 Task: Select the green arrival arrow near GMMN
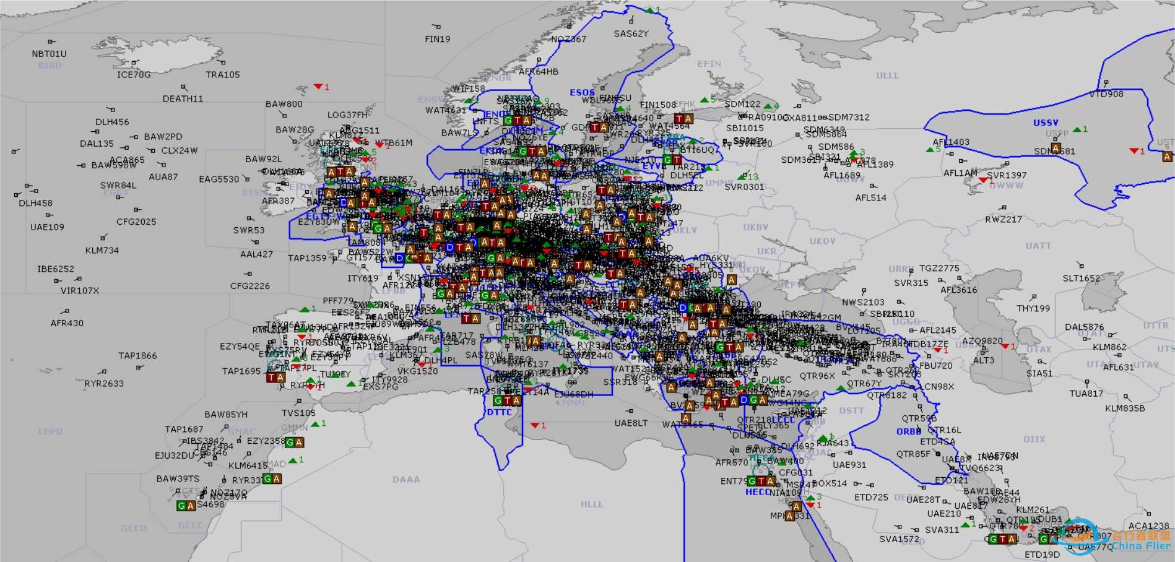click(x=314, y=424)
